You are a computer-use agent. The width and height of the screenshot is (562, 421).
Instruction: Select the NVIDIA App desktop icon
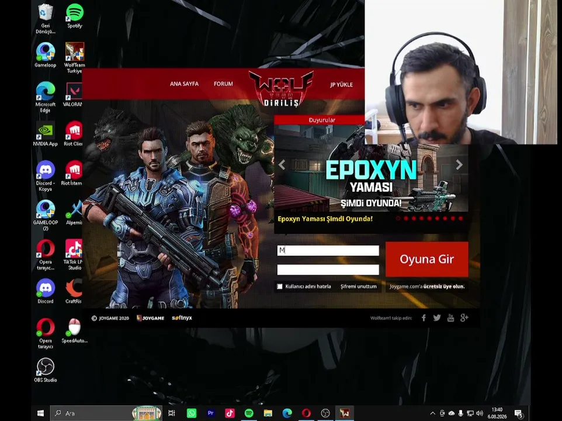[x=46, y=134]
